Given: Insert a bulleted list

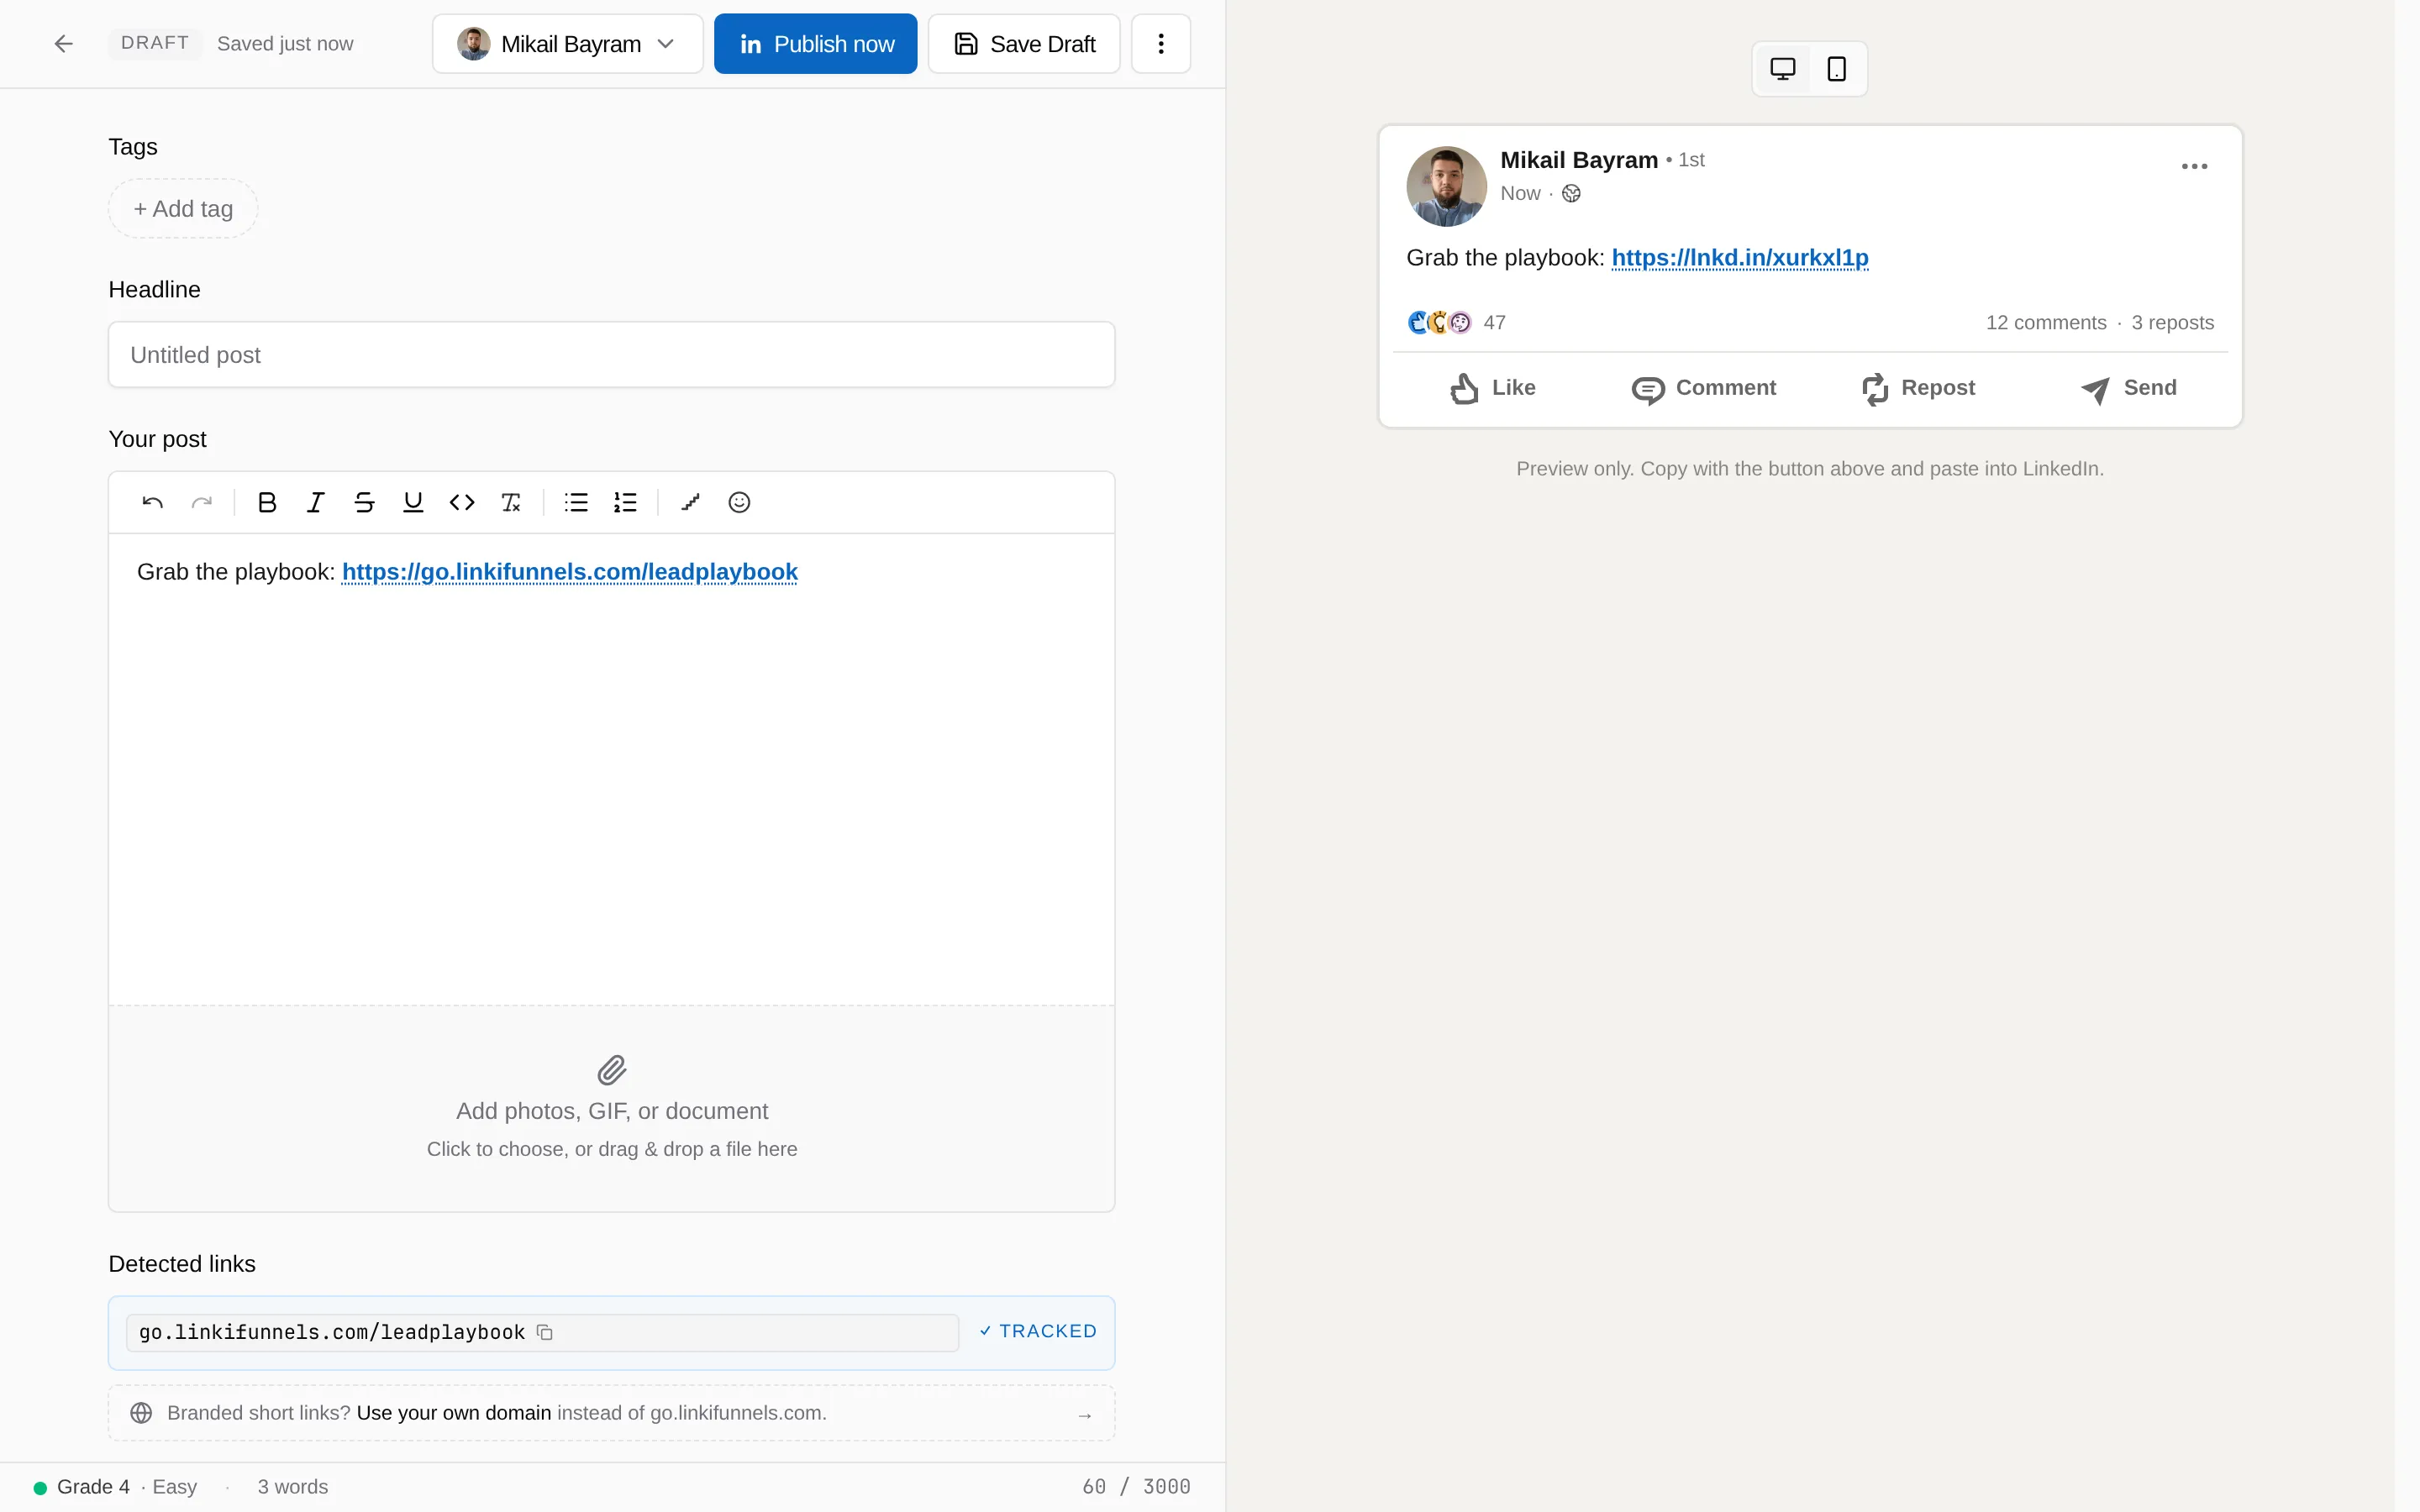Looking at the screenshot, I should (576, 502).
